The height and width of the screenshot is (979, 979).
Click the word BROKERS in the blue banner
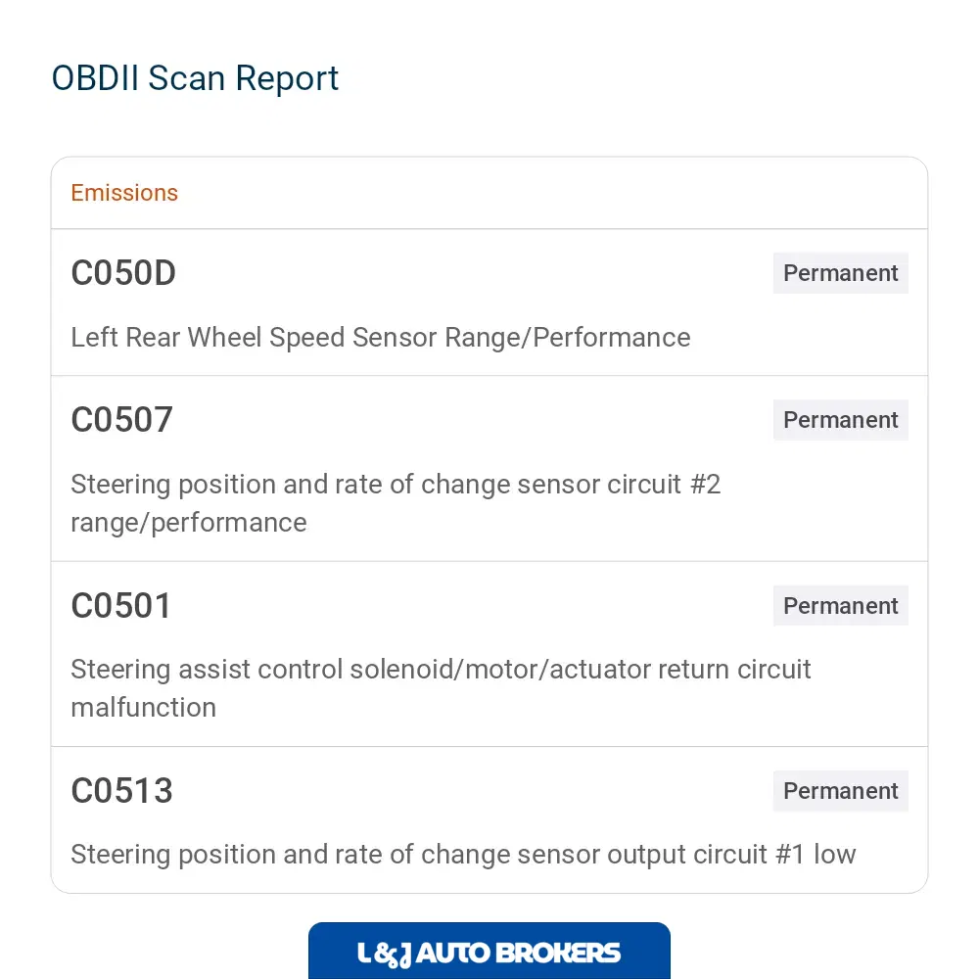[x=559, y=953]
